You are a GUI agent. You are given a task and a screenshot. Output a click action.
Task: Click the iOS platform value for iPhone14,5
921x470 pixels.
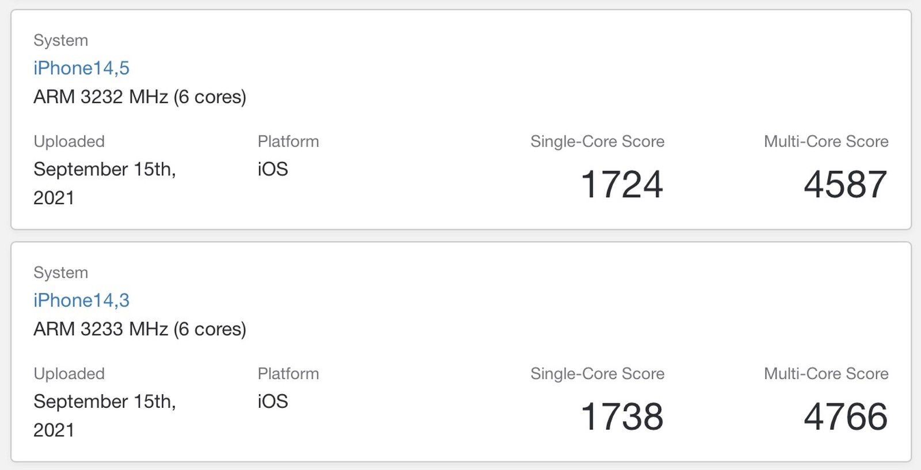pos(273,169)
